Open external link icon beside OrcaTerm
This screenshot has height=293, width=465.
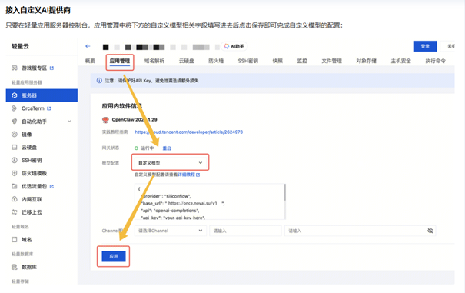[x=49, y=108]
